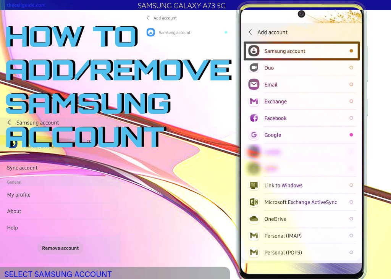Tap the Email envelope icon

pyautogui.click(x=254, y=84)
